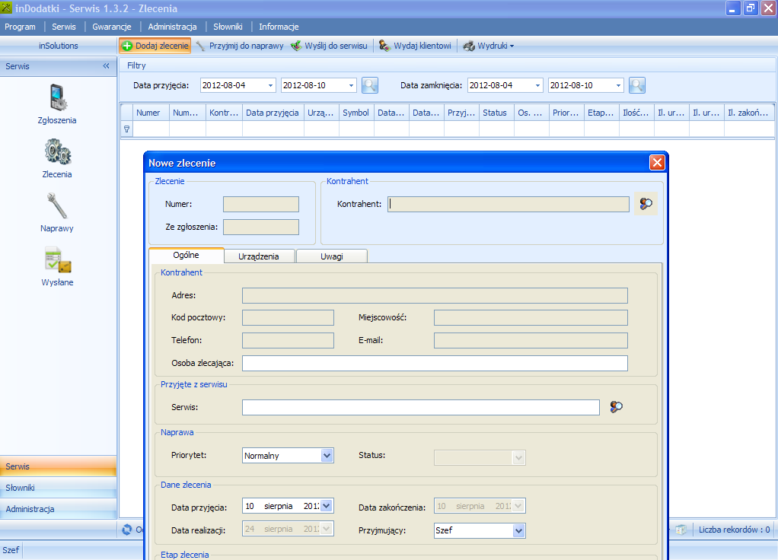Click the search icon next to Data przyjęcia filter
This screenshot has height=560, width=778.
tap(370, 85)
